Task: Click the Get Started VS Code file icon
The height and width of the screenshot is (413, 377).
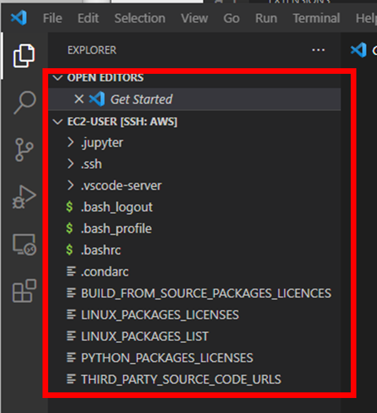Action: pos(97,99)
